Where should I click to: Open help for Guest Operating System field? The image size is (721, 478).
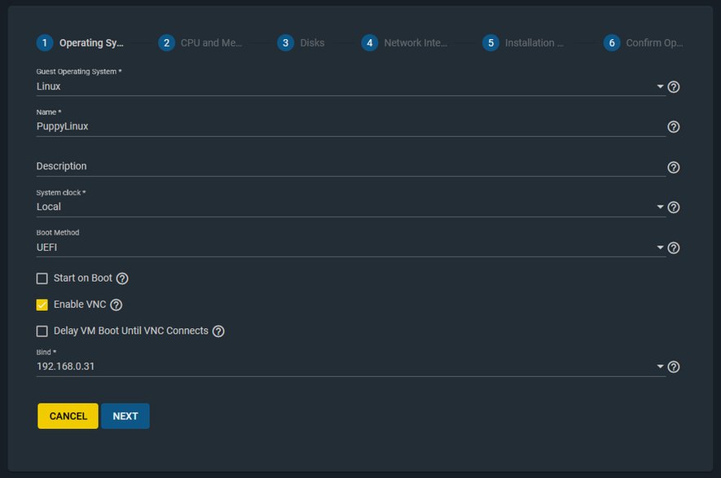click(673, 87)
